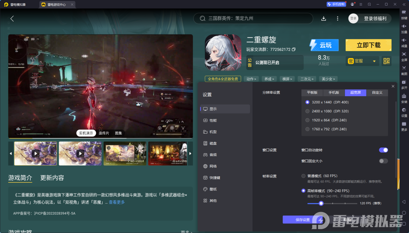This screenshot has height=233, width=409.
Task: Click the 安装 APK install icon
Action: 404,98
